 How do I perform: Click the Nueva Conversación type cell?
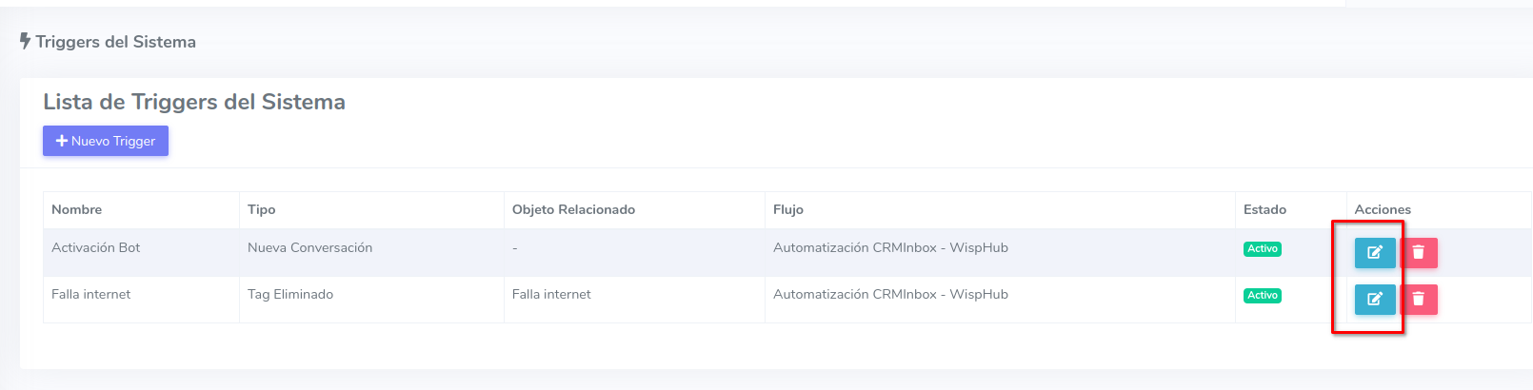(x=309, y=247)
